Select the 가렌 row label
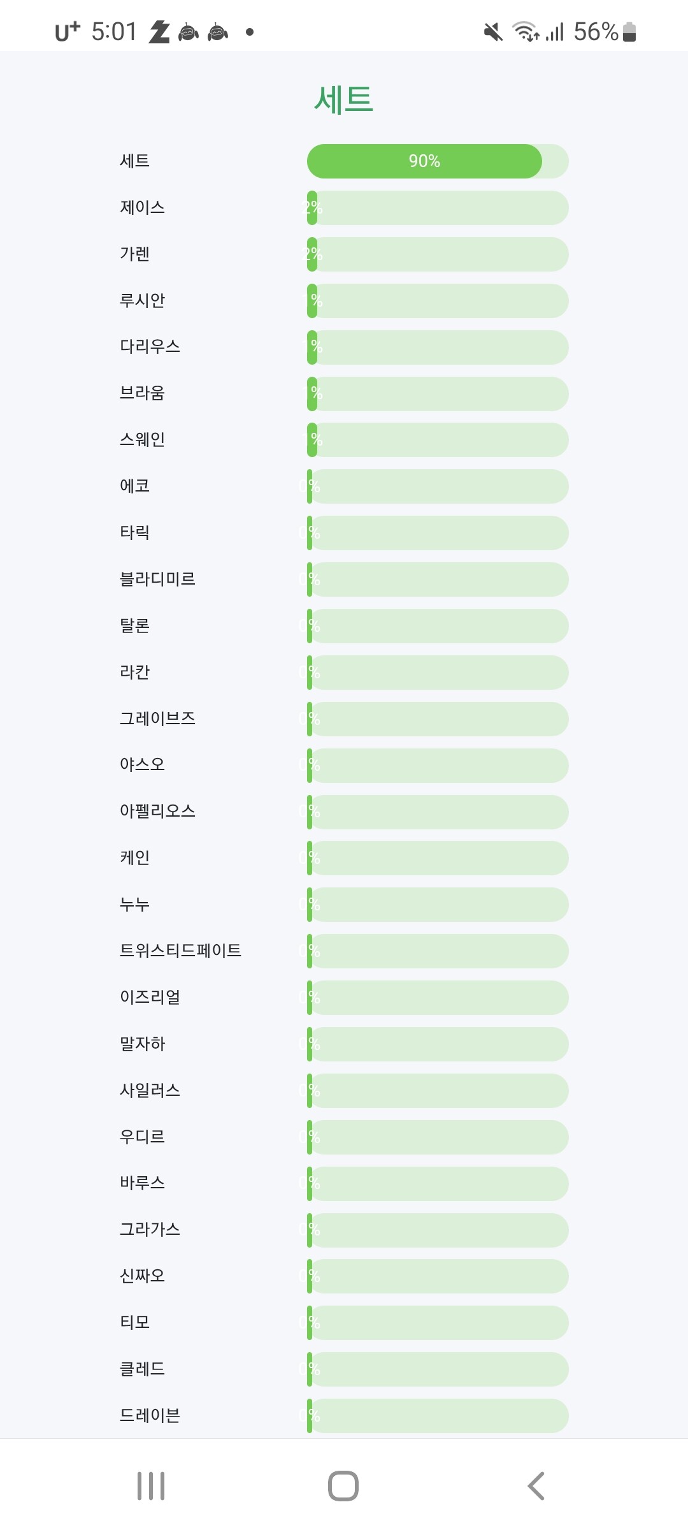This screenshot has height=1530, width=688. (x=134, y=254)
